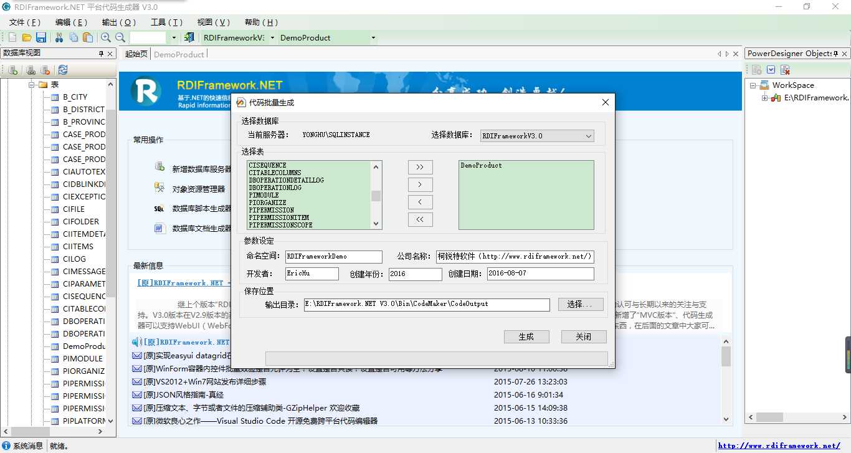Open the 文件(F) menu
The image size is (851, 453).
[25, 22]
